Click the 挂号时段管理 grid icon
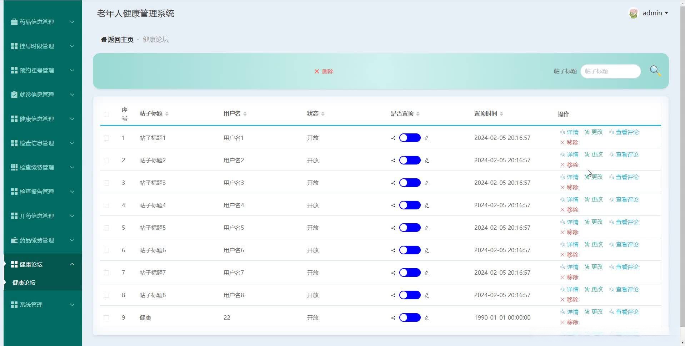 pos(14,46)
